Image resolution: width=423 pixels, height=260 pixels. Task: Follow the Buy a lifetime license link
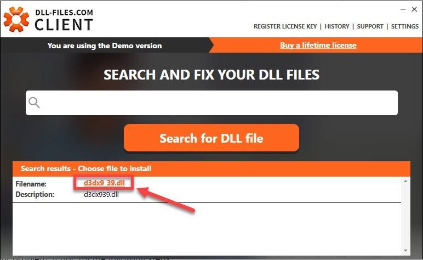[318, 45]
